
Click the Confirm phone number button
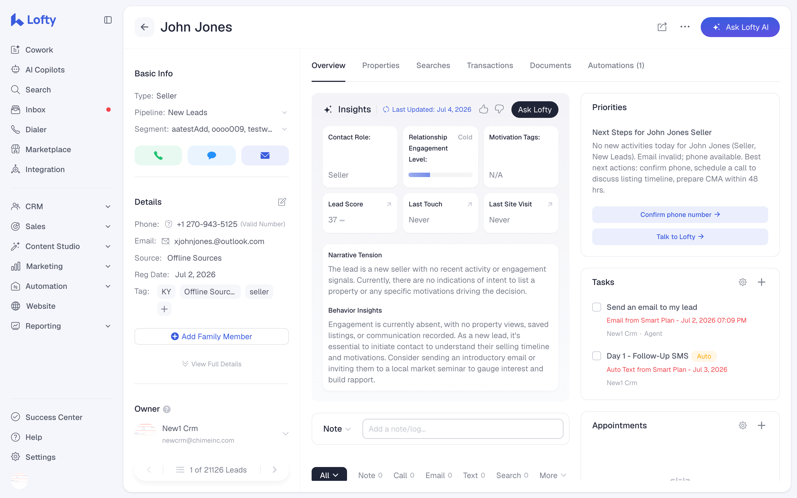point(680,215)
